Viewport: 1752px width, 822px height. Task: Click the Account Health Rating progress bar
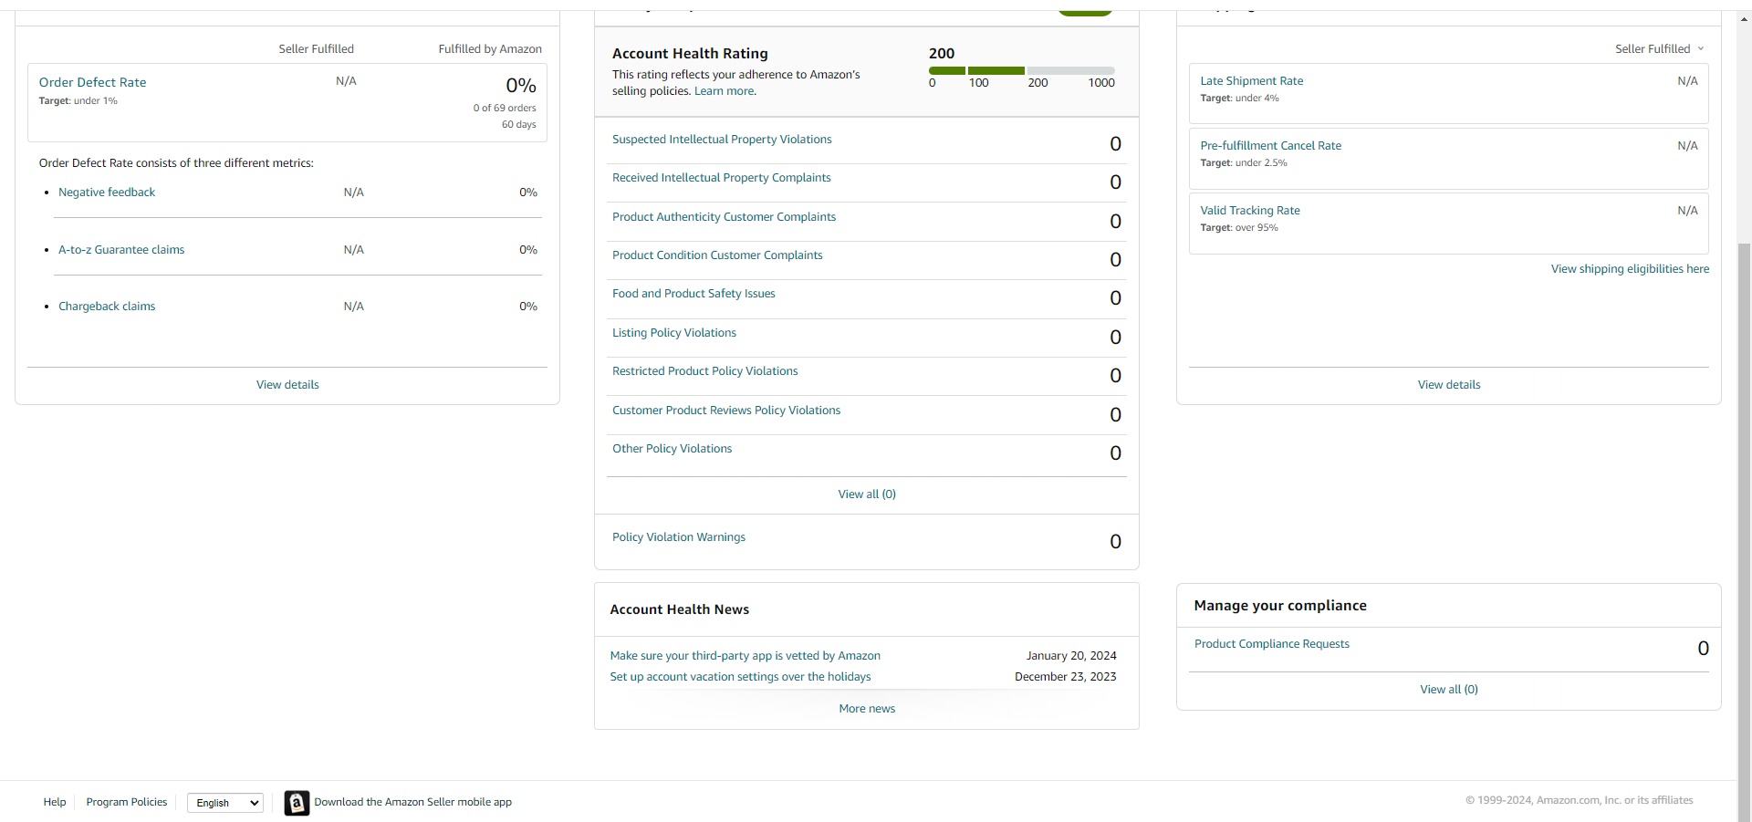tap(1021, 70)
